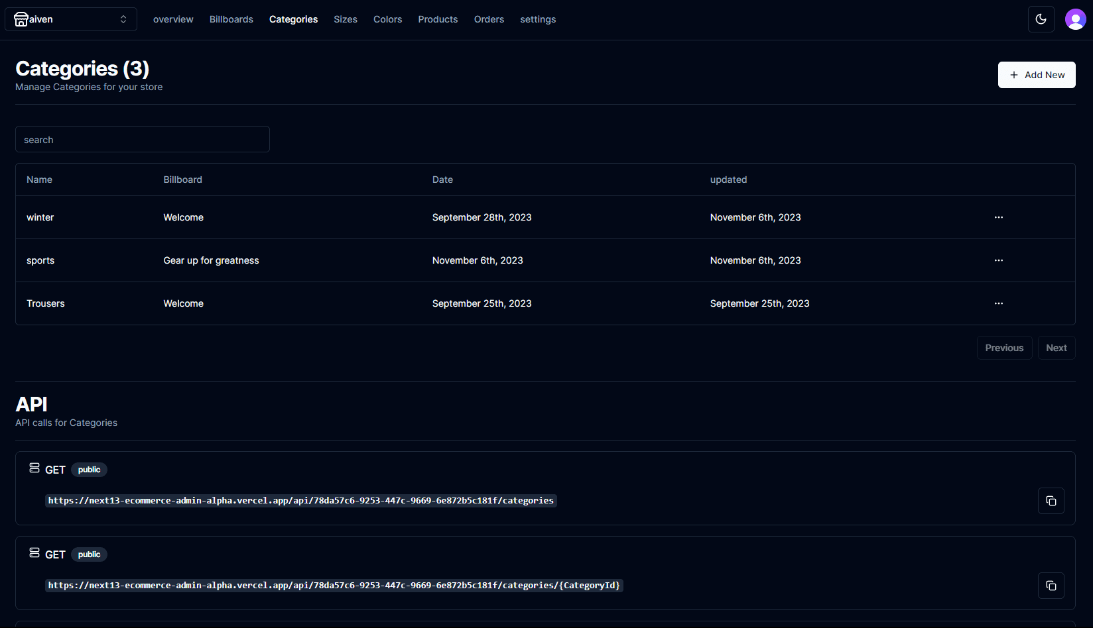Toggle dark mode with moon icon
1093x628 pixels.
coord(1041,19)
